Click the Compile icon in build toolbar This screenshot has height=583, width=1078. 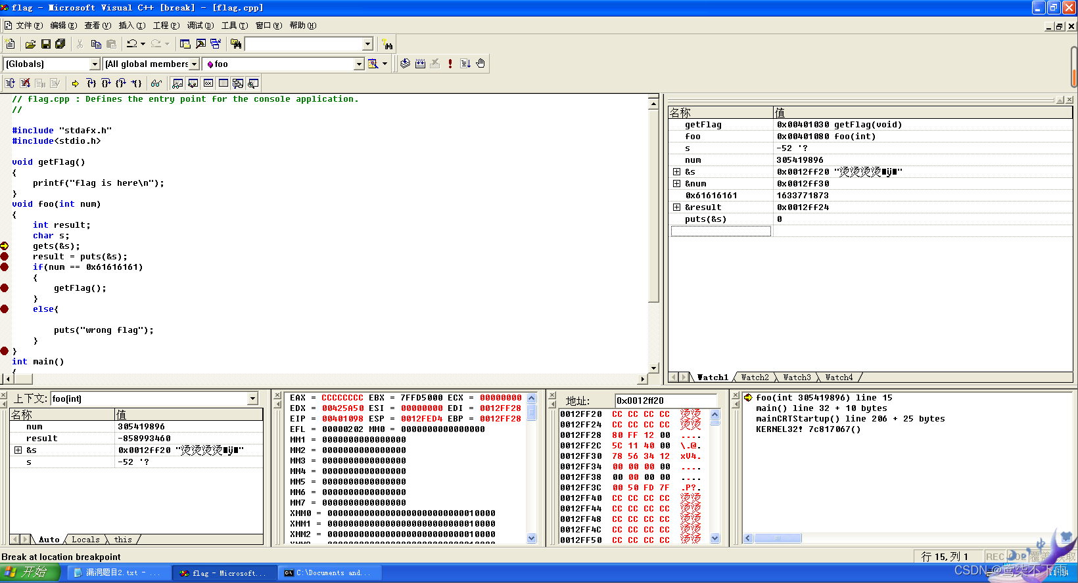pos(405,64)
